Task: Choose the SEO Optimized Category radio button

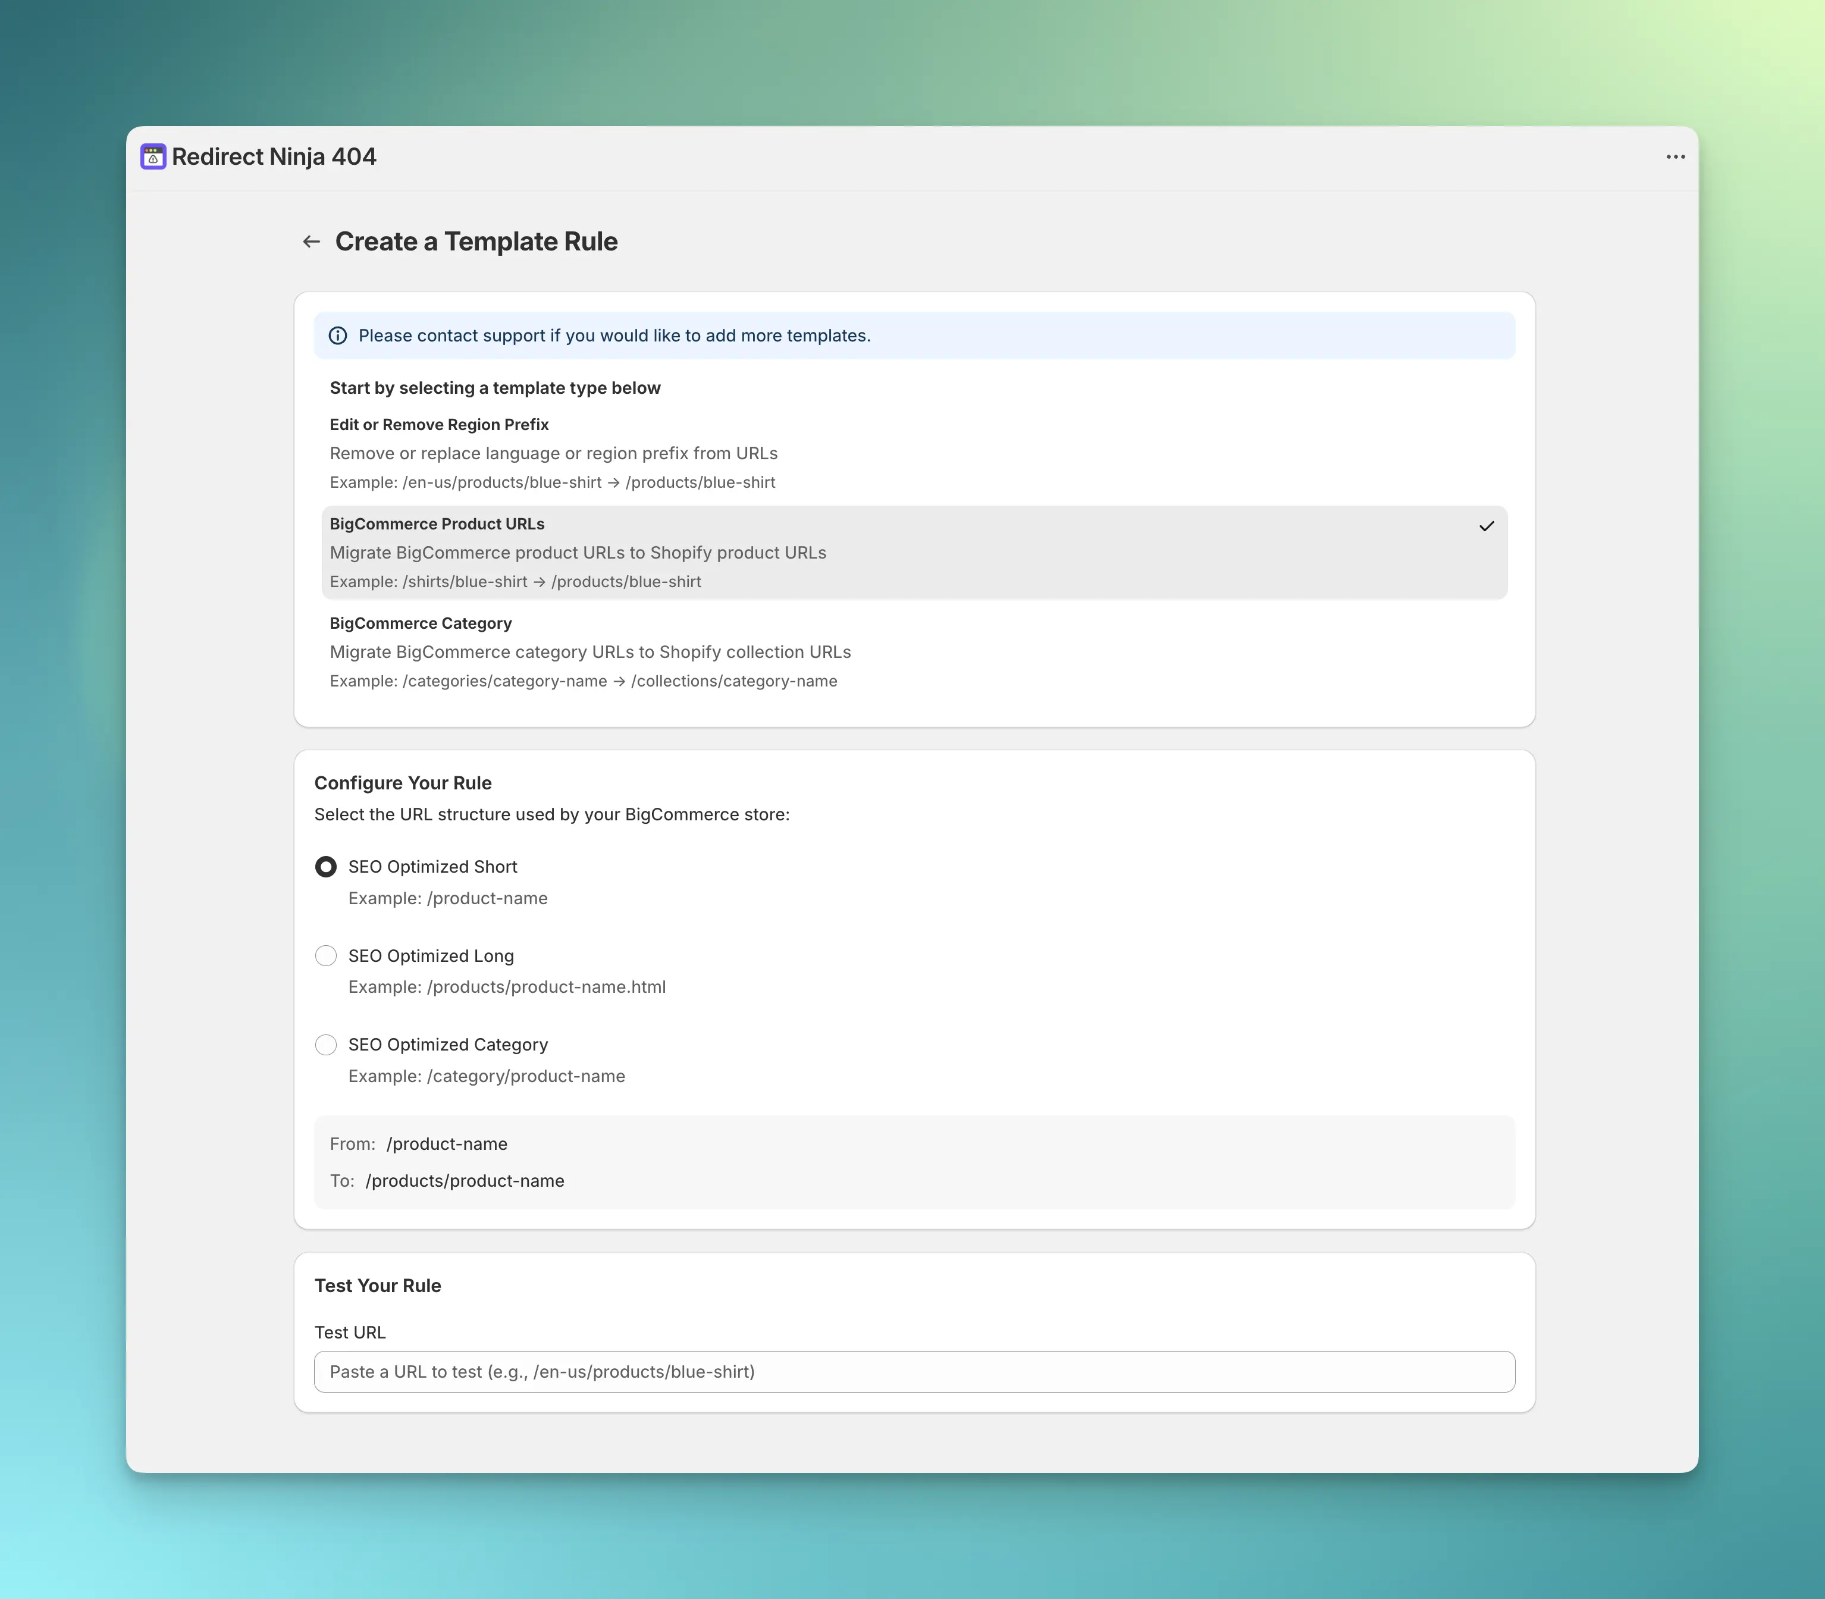Action: (x=326, y=1045)
